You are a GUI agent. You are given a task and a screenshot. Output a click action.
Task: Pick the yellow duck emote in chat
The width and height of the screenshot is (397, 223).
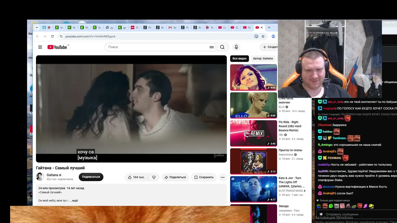[x=371, y=206]
